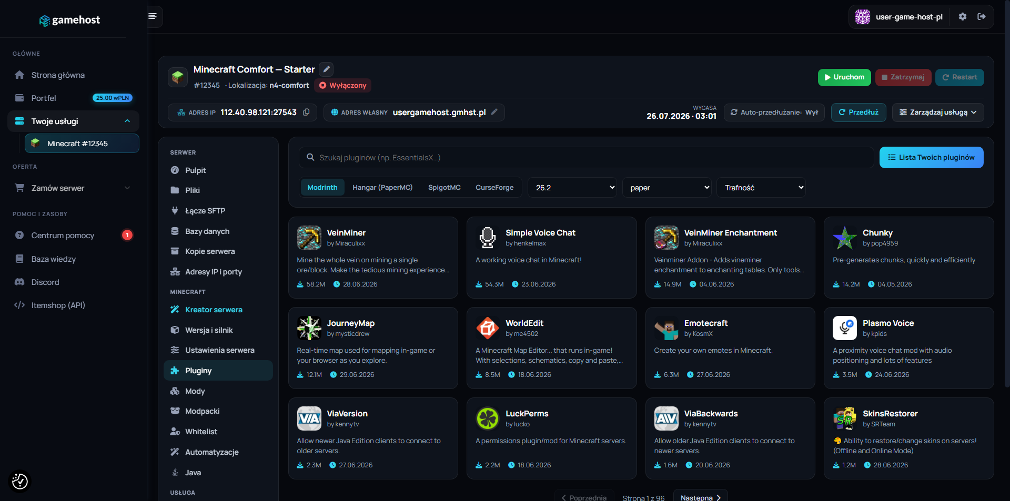This screenshot has width=1010, height=501.
Task: Open Simple Voice Chat plugin icon
Action: point(488,238)
